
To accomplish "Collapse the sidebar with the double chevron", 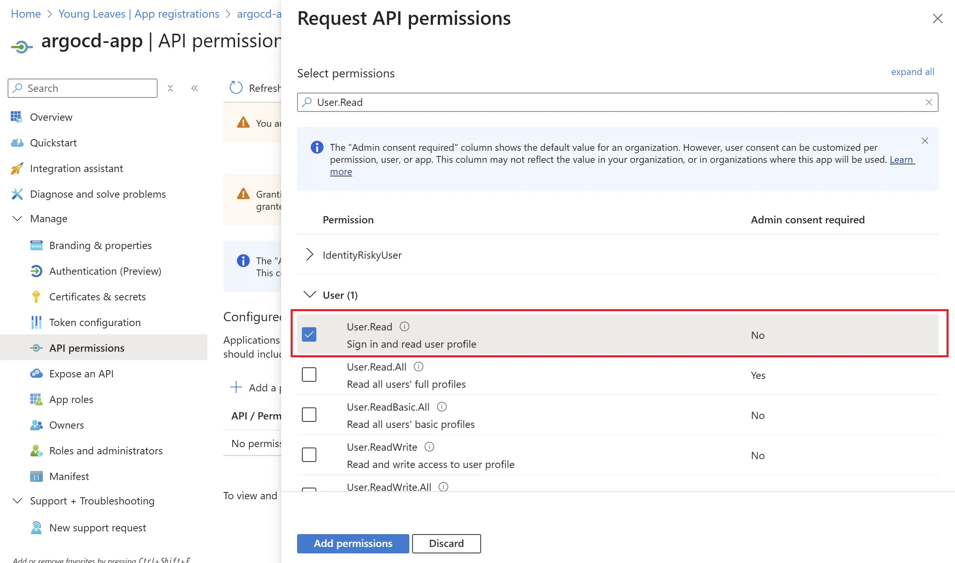I will [x=194, y=88].
